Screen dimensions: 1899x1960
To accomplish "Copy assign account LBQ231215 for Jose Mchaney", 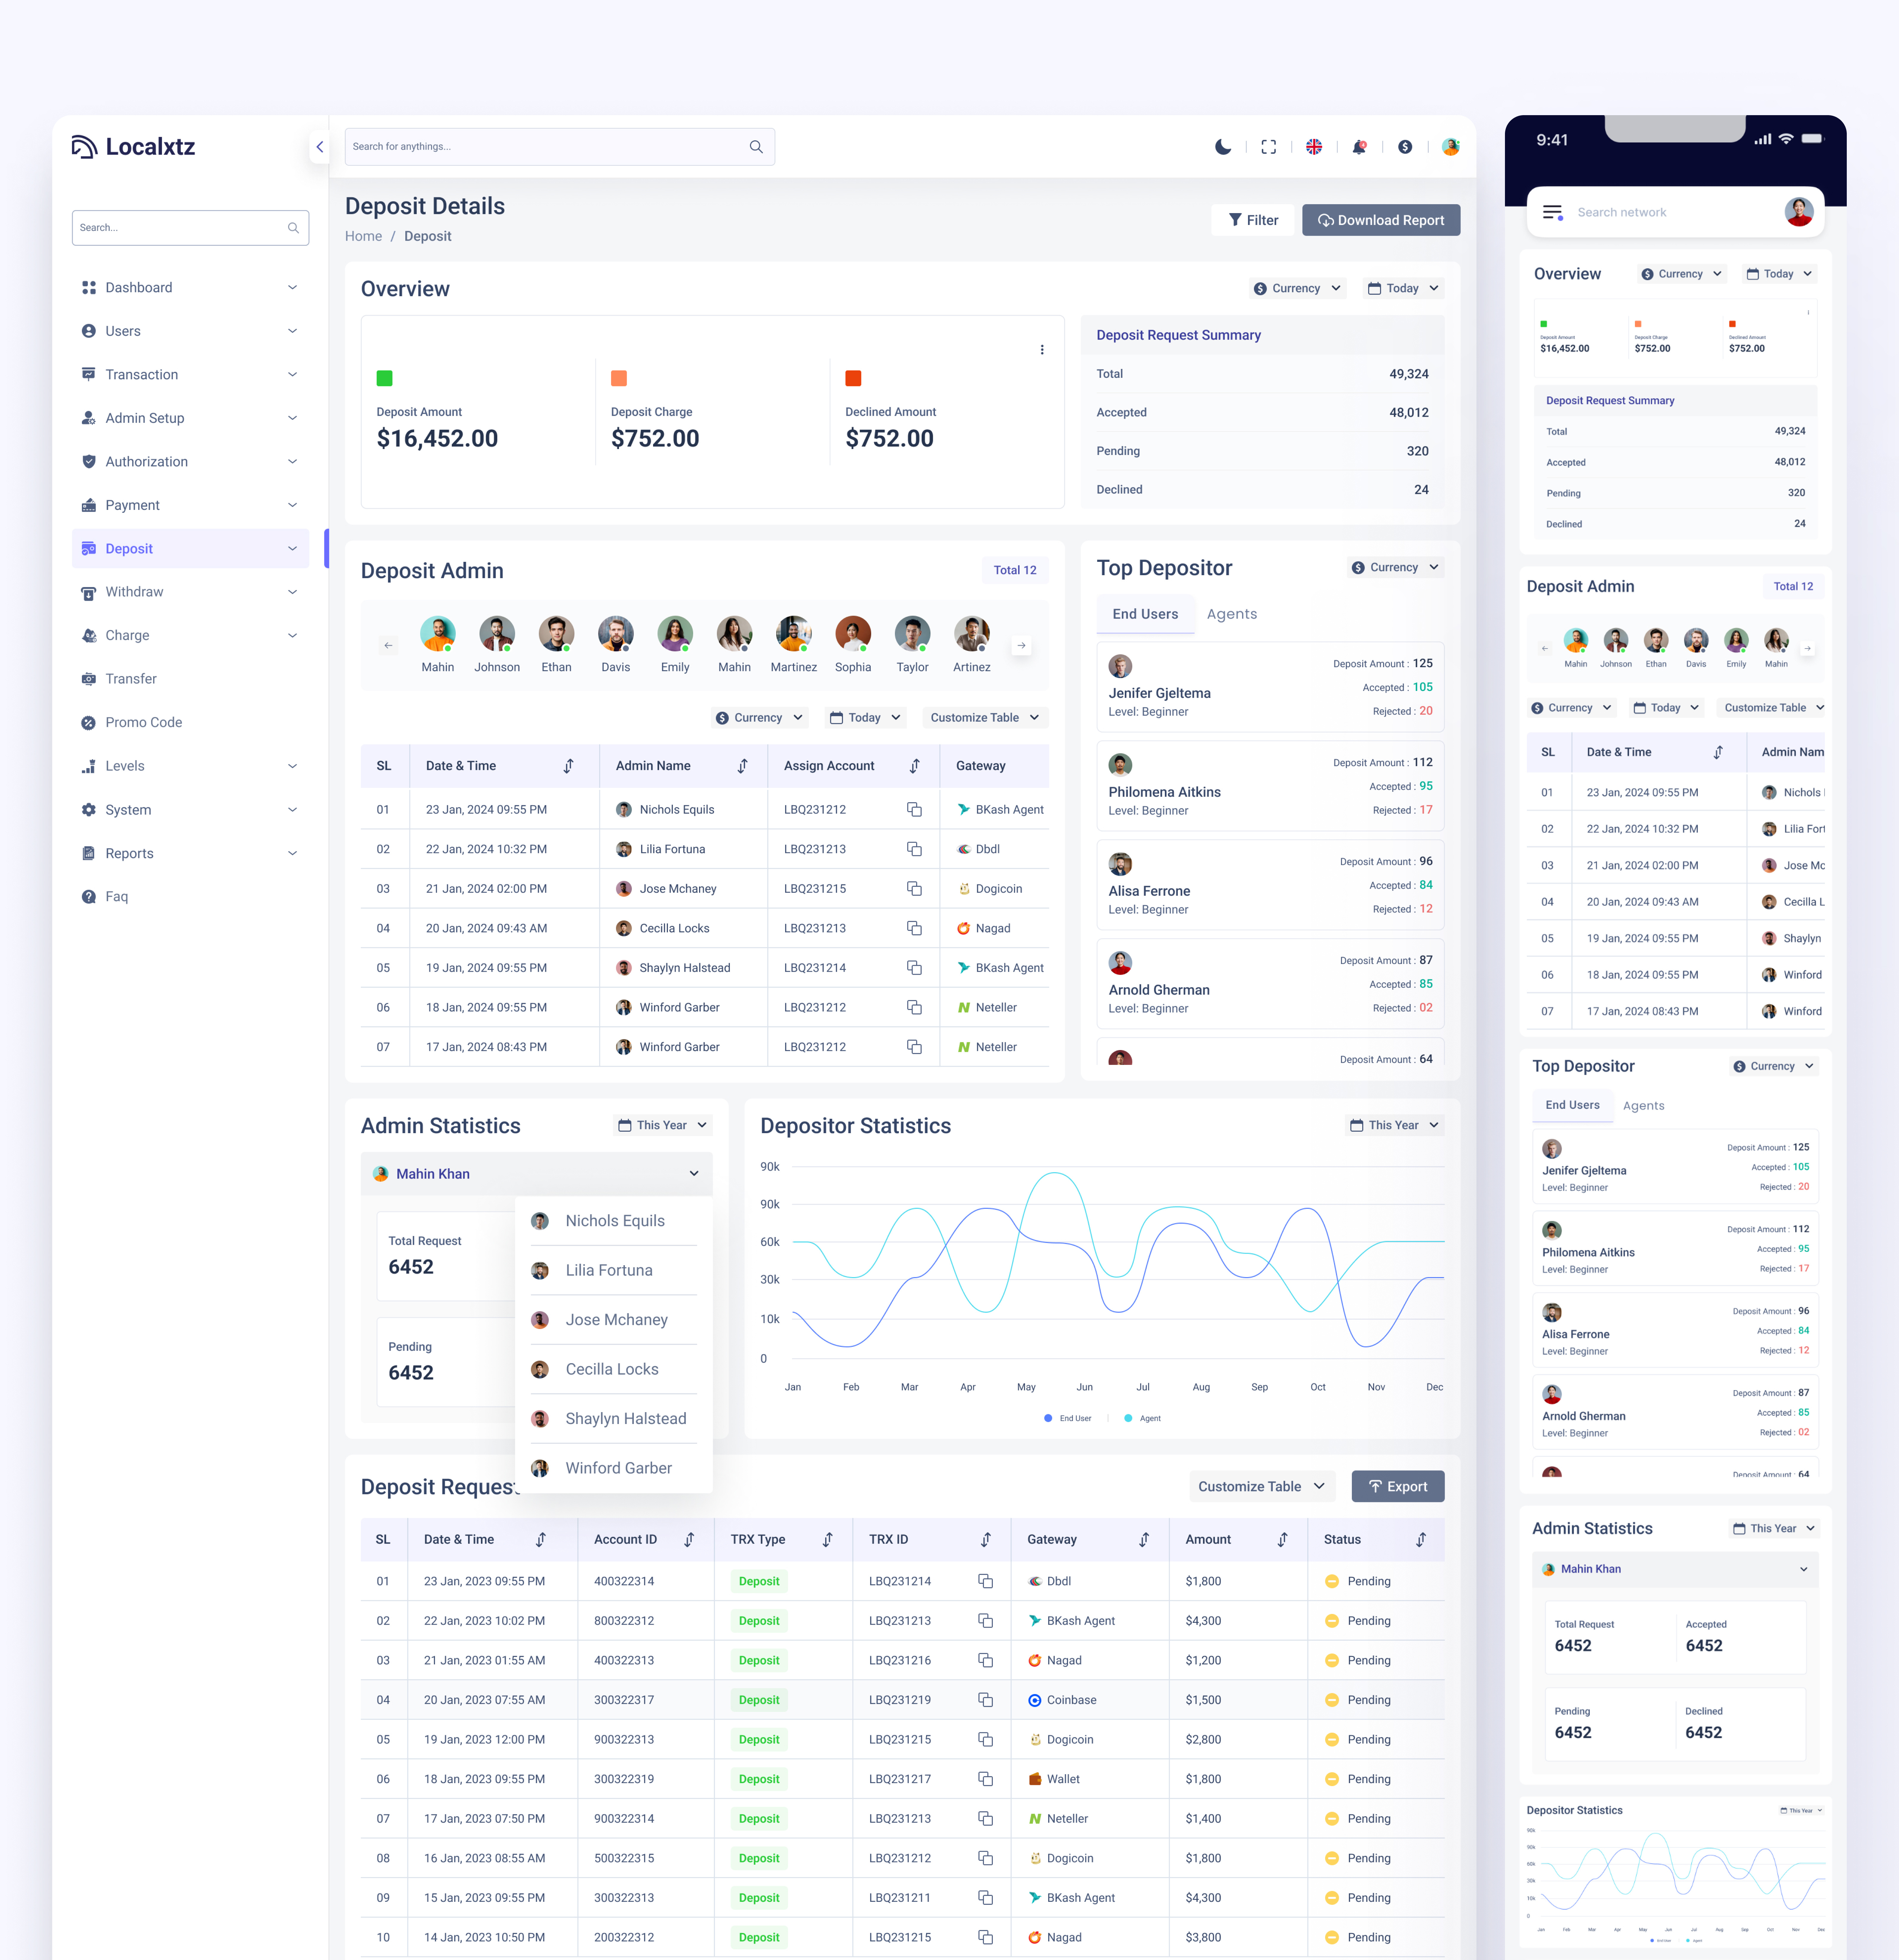I will [x=914, y=889].
